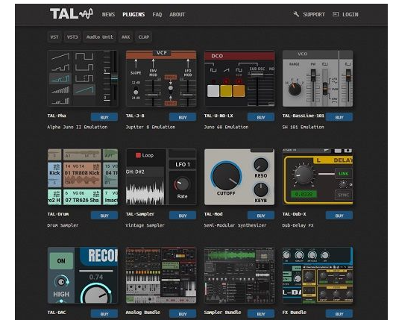
Task: Open the Sampler Bundle thumbnail
Action: point(239,275)
